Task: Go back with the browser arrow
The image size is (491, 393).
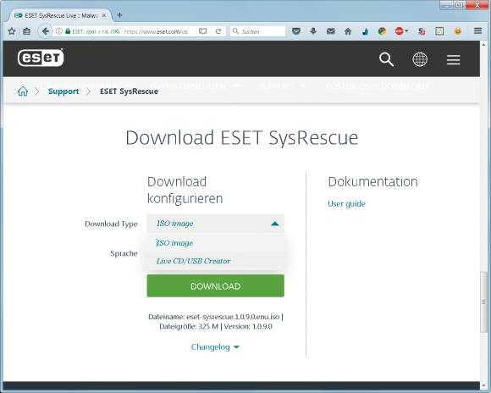Action: [x=46, y=31]
